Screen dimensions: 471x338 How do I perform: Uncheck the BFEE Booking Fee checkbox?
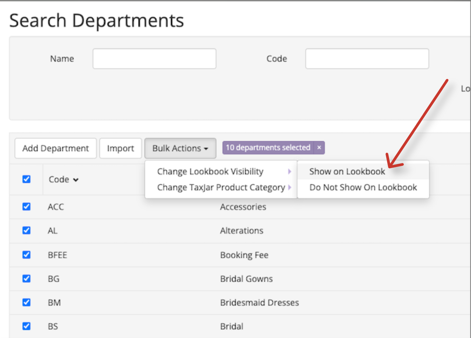(x=26, y=254)
